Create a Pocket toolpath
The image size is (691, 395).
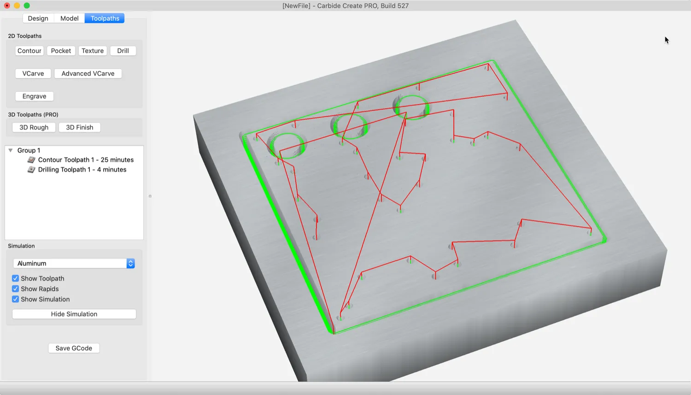click(61, 51)
